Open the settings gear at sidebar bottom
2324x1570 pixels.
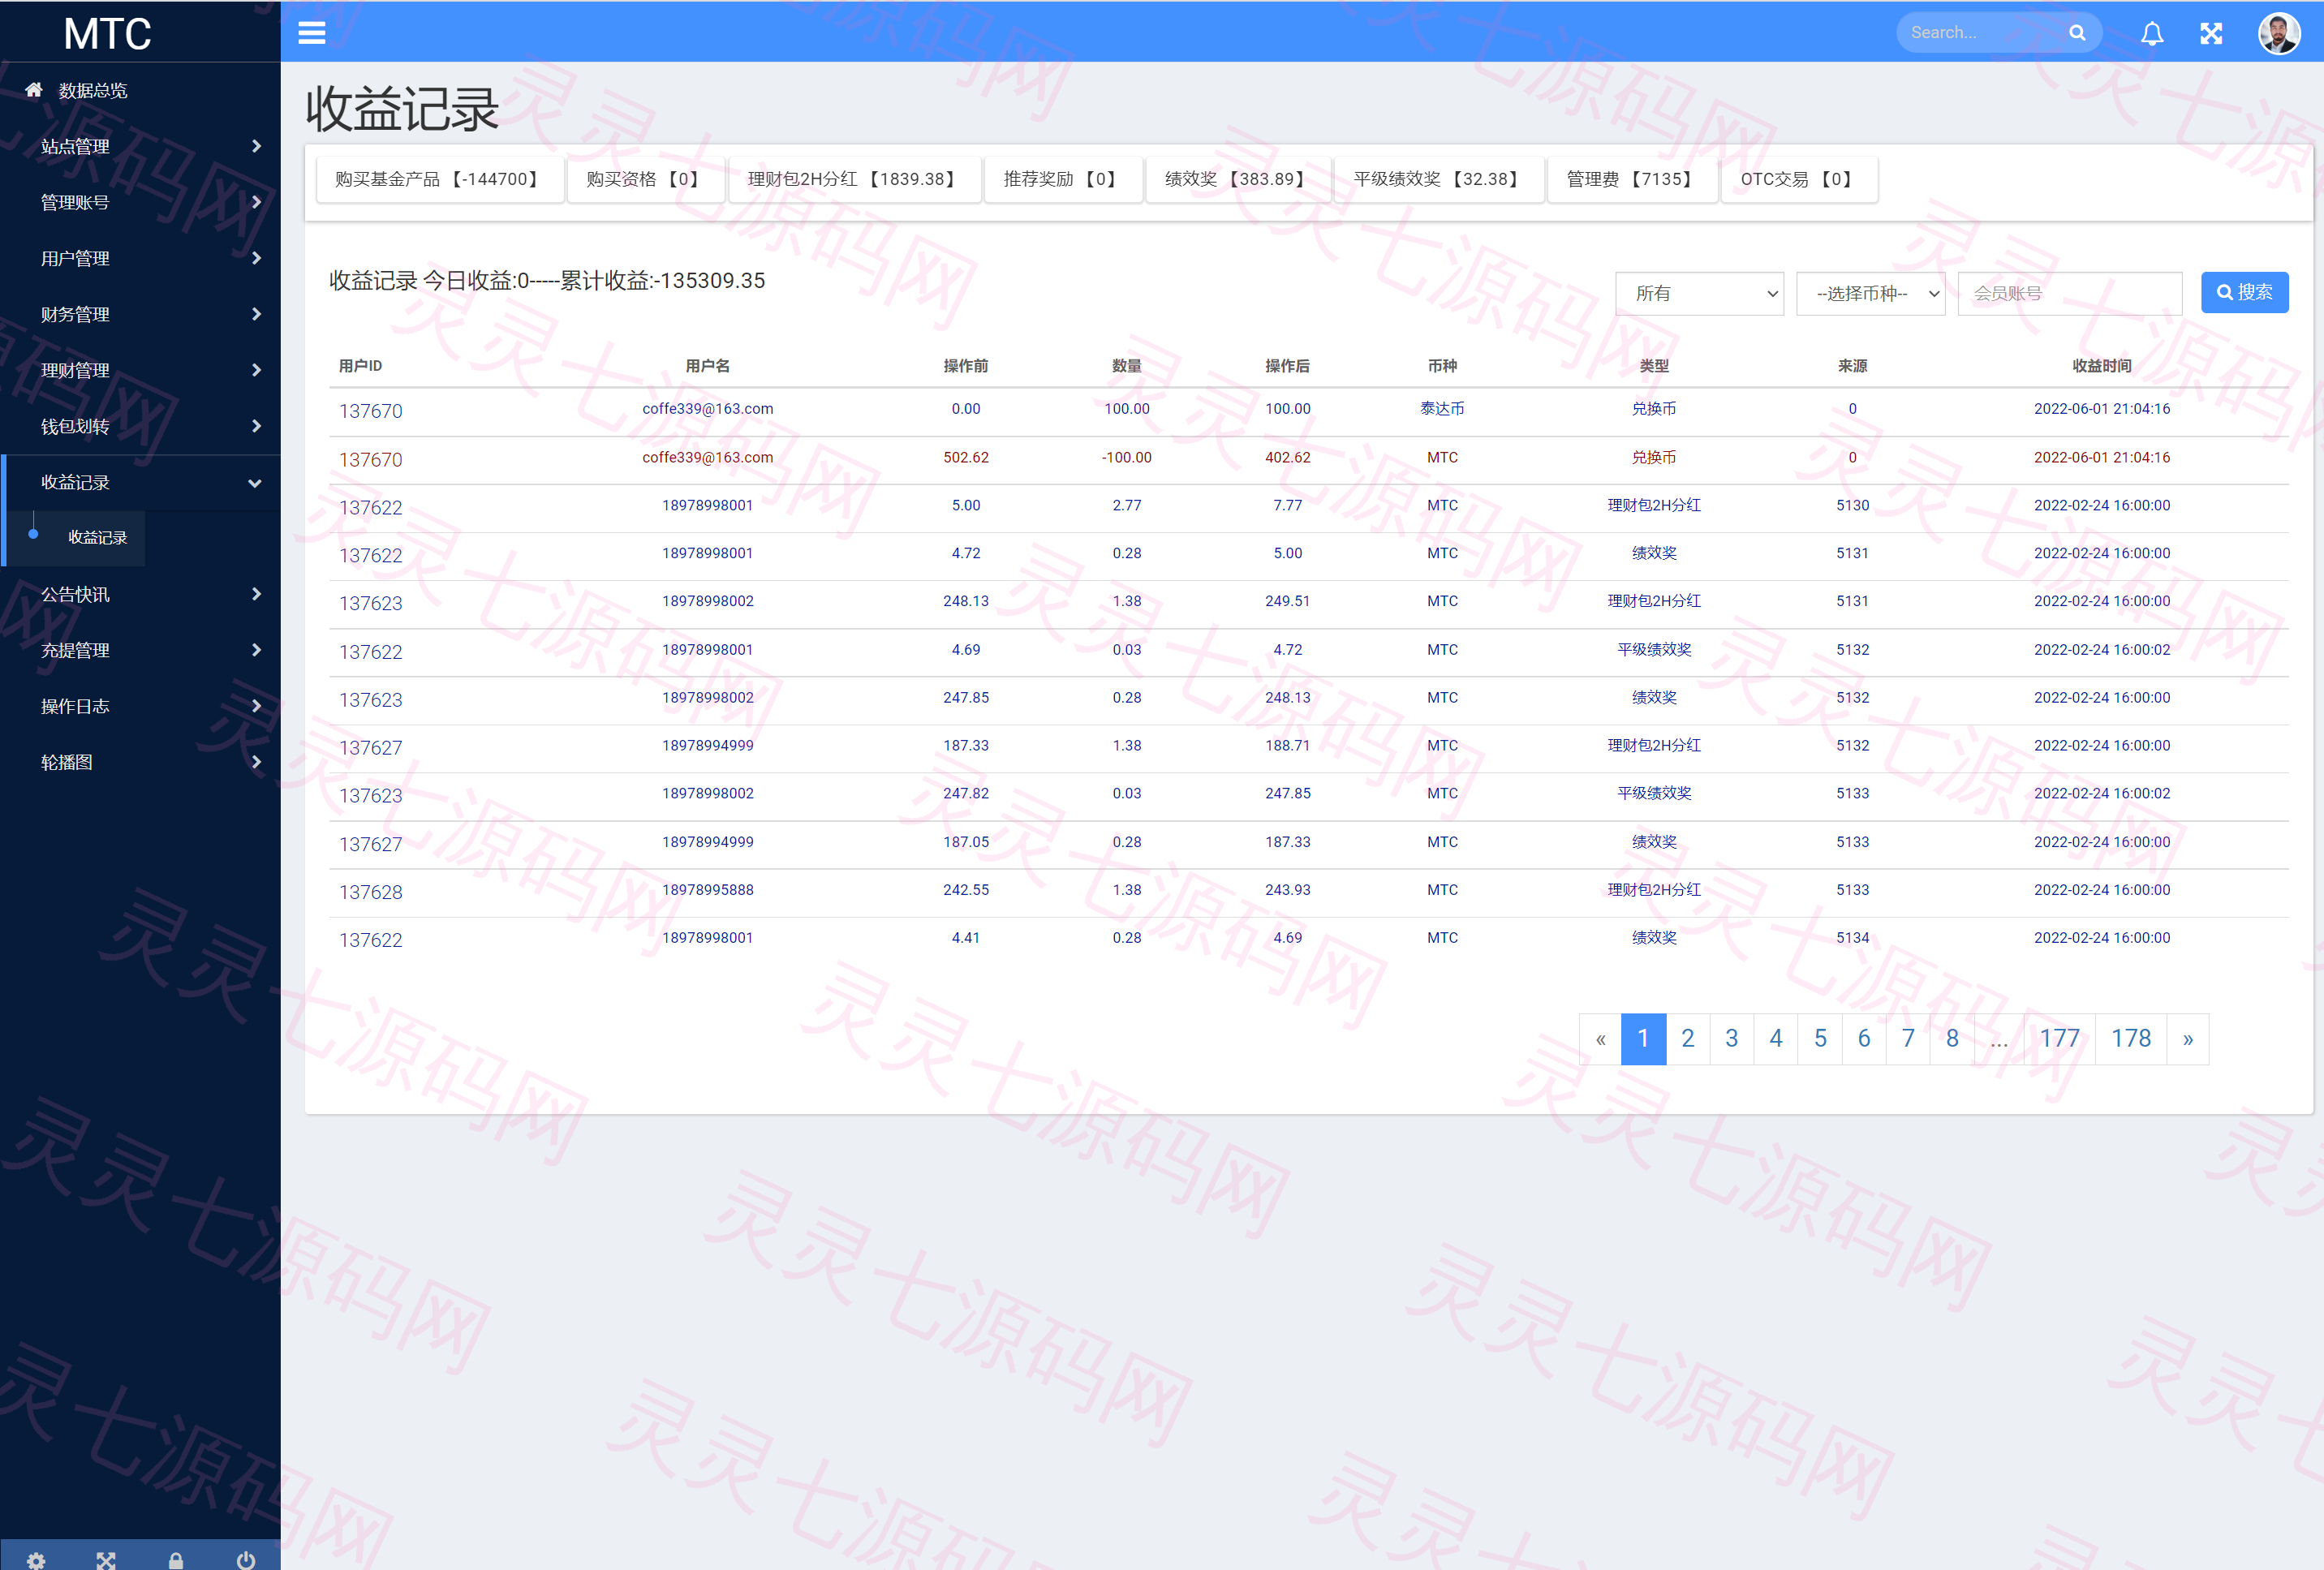pos(36,1560)
